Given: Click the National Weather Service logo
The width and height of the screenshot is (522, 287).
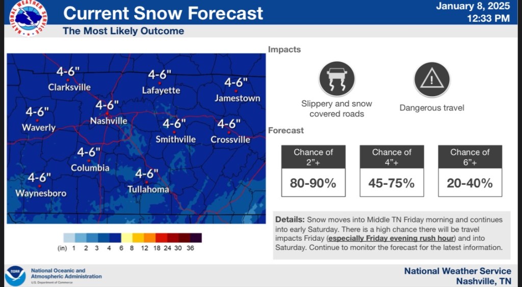Looking at the screenshot, I should pos(29,17).
